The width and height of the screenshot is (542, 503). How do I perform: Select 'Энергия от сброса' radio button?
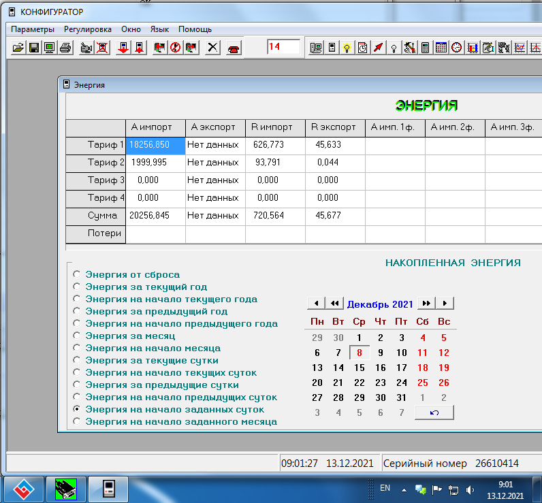77,274
